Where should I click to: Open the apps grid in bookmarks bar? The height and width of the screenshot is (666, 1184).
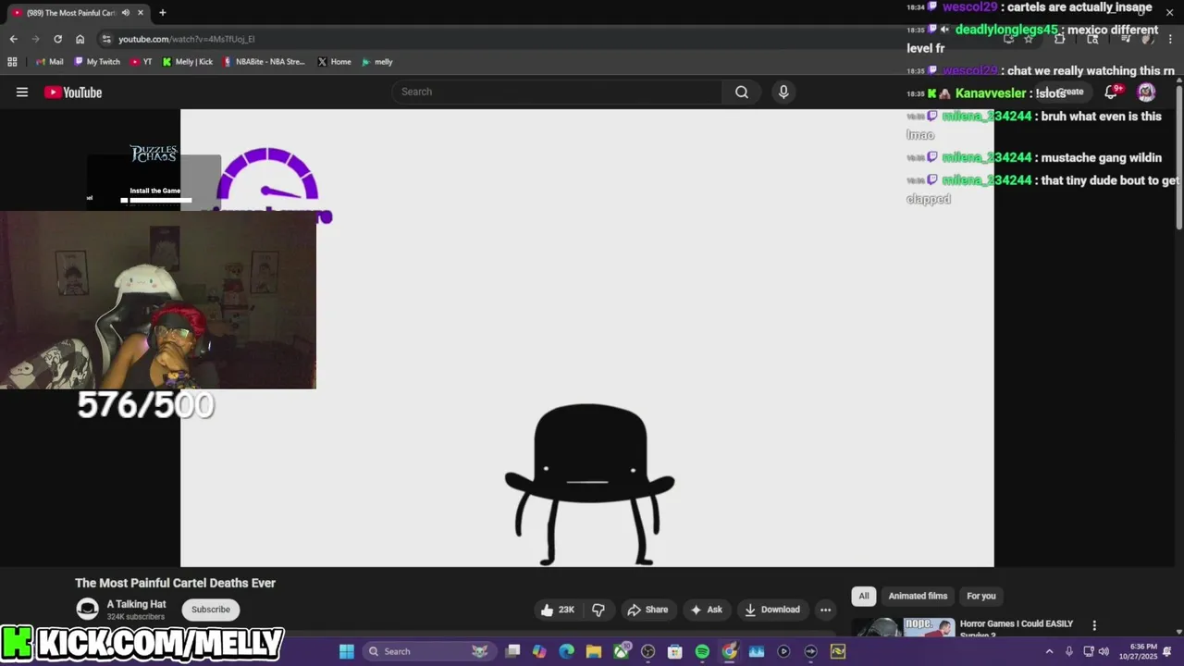tap(12, 62)
